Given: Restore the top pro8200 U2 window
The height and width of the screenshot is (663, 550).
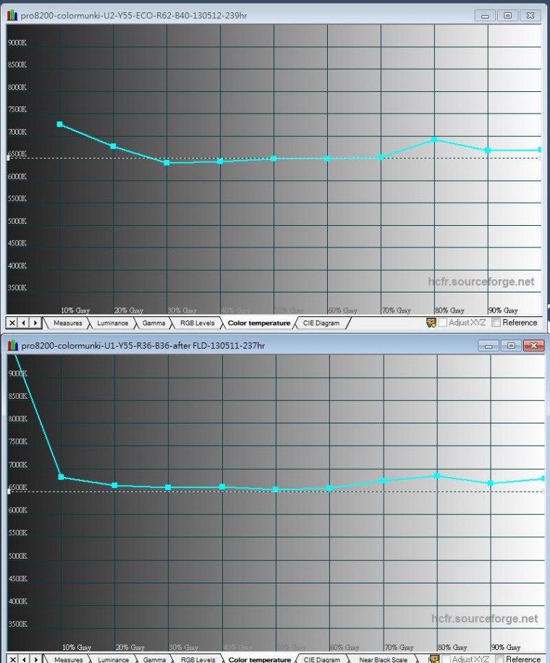Looking at the screenshot, I should (x=508, y=16).
